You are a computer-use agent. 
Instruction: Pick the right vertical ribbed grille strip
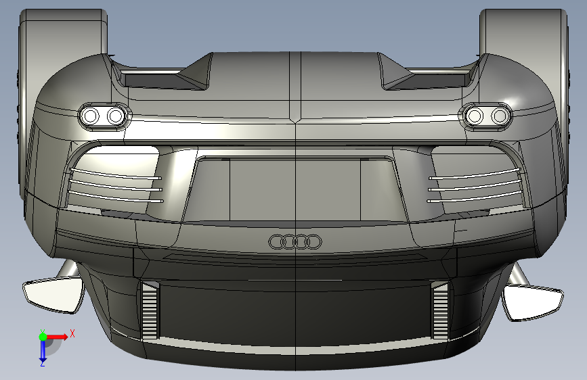[x=440, y=311]
